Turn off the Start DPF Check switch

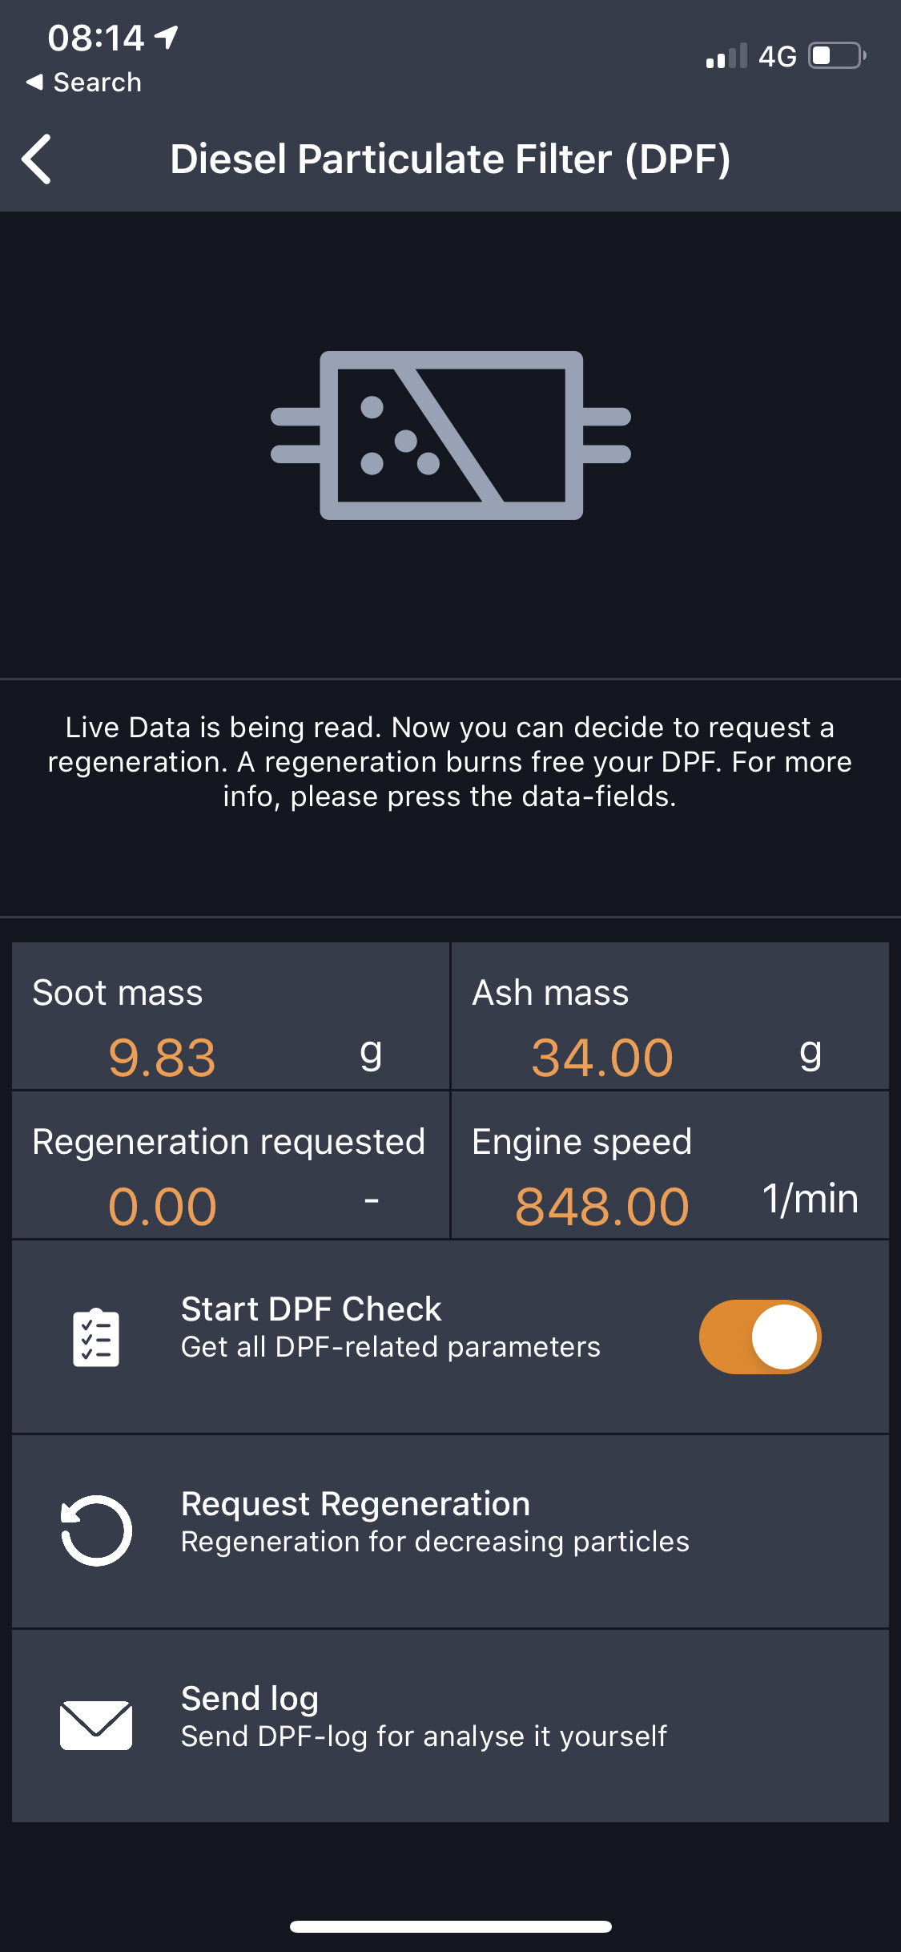coord(759,1337)
